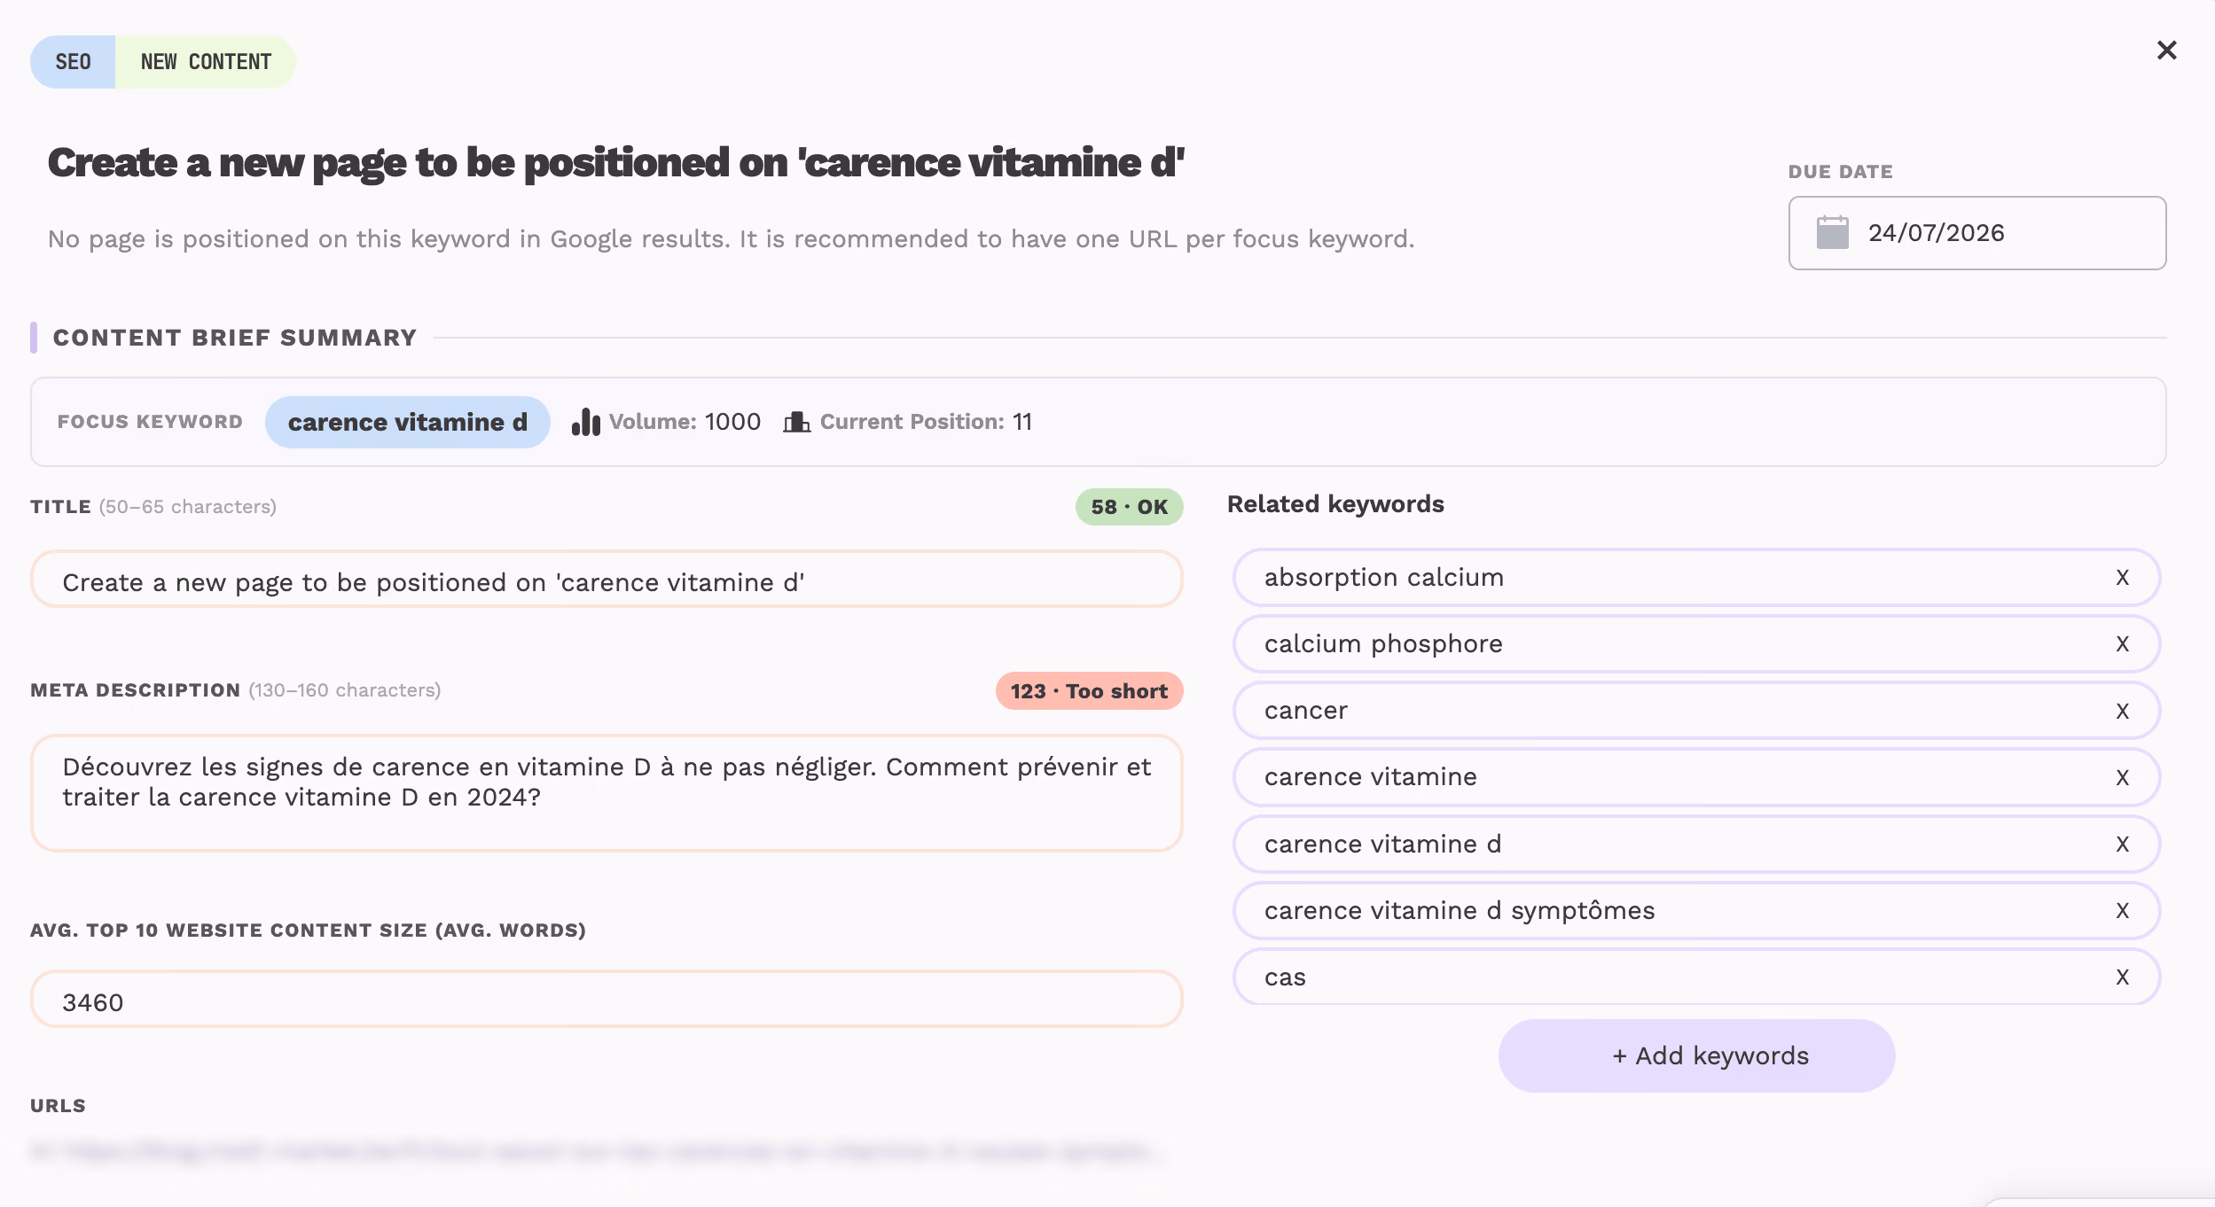Select the SEO tag
This screenshot has height=1207, width=2215.
coord(73,62)
